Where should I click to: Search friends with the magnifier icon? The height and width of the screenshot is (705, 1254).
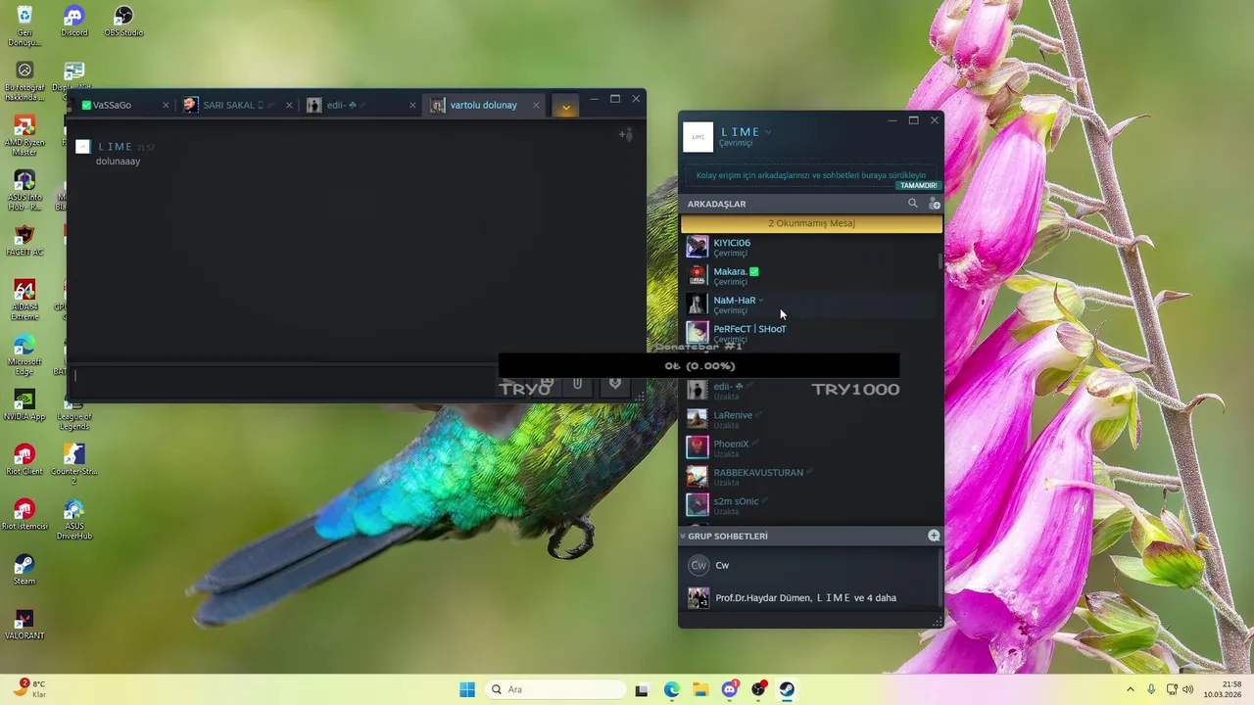(x=913, y=204)
